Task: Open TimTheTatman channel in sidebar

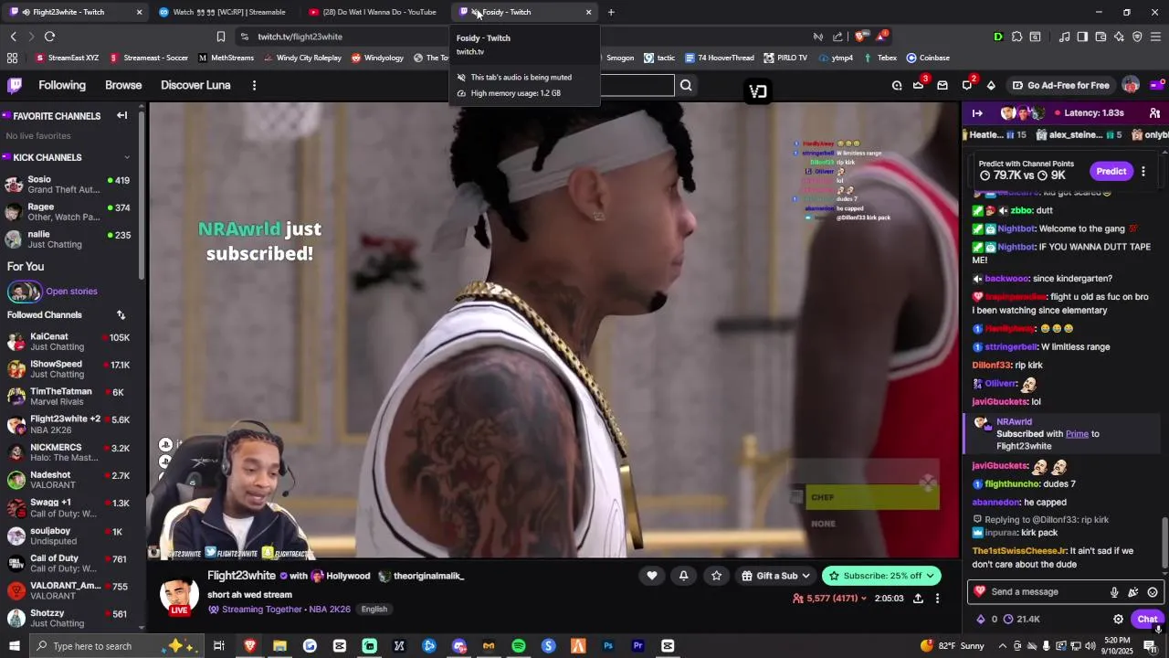Action: point(70,397)
